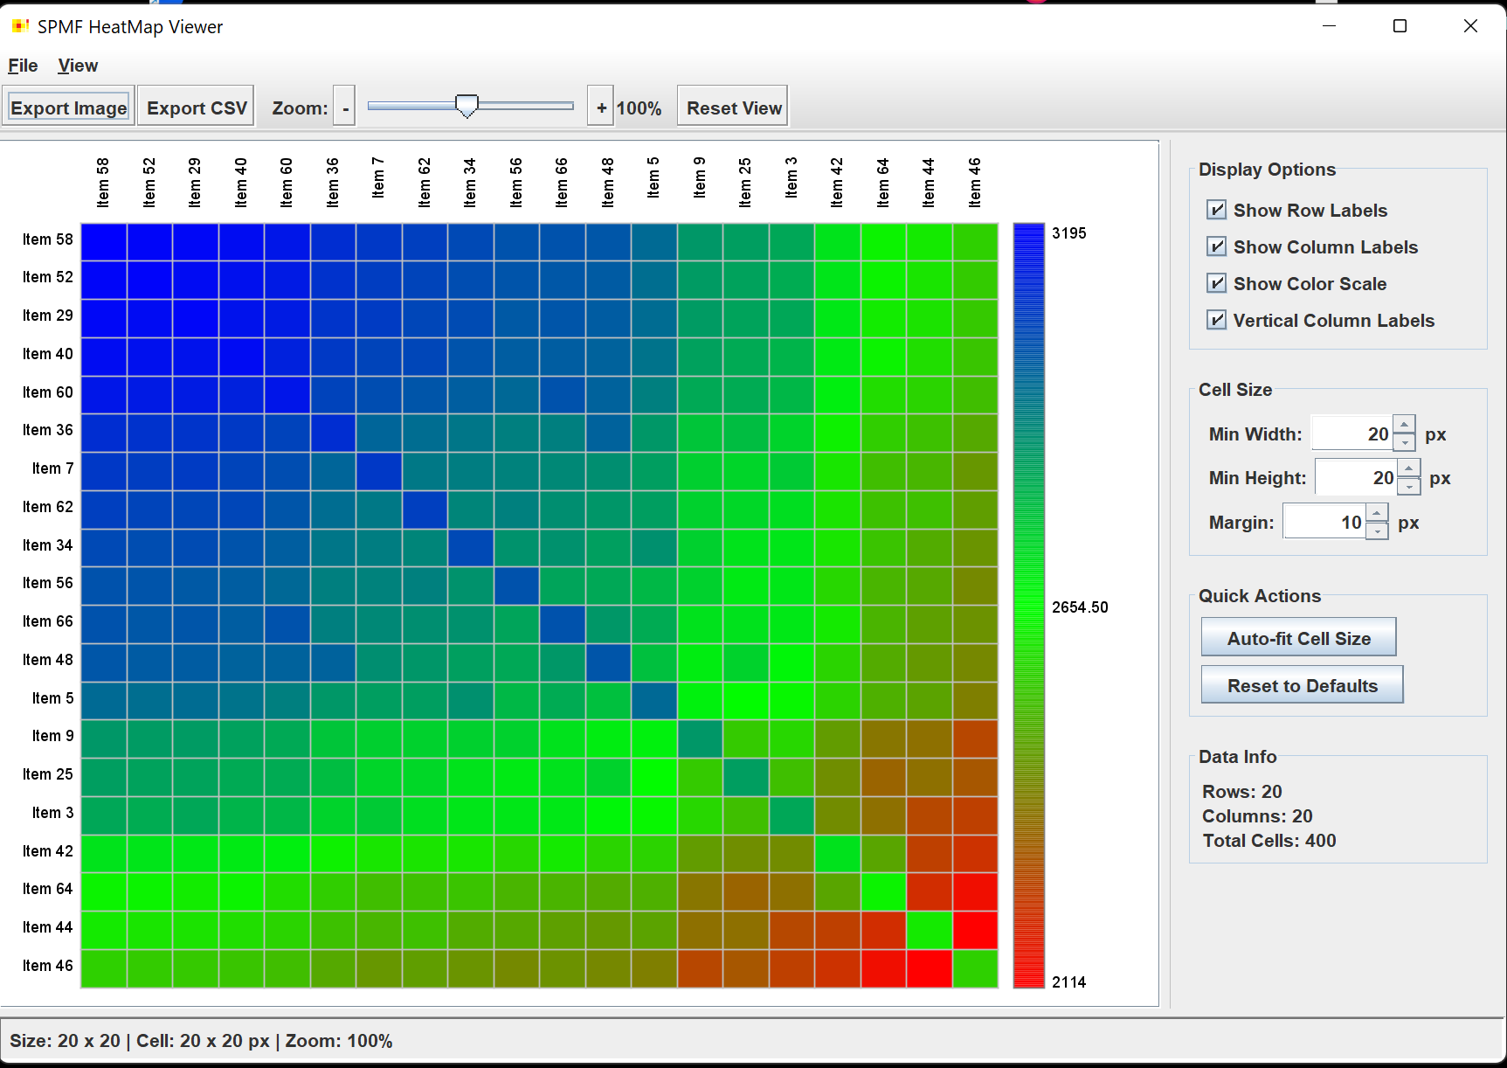
Task: Click Auto-fit Cell Size button
Action: (x=1298, y=638)
